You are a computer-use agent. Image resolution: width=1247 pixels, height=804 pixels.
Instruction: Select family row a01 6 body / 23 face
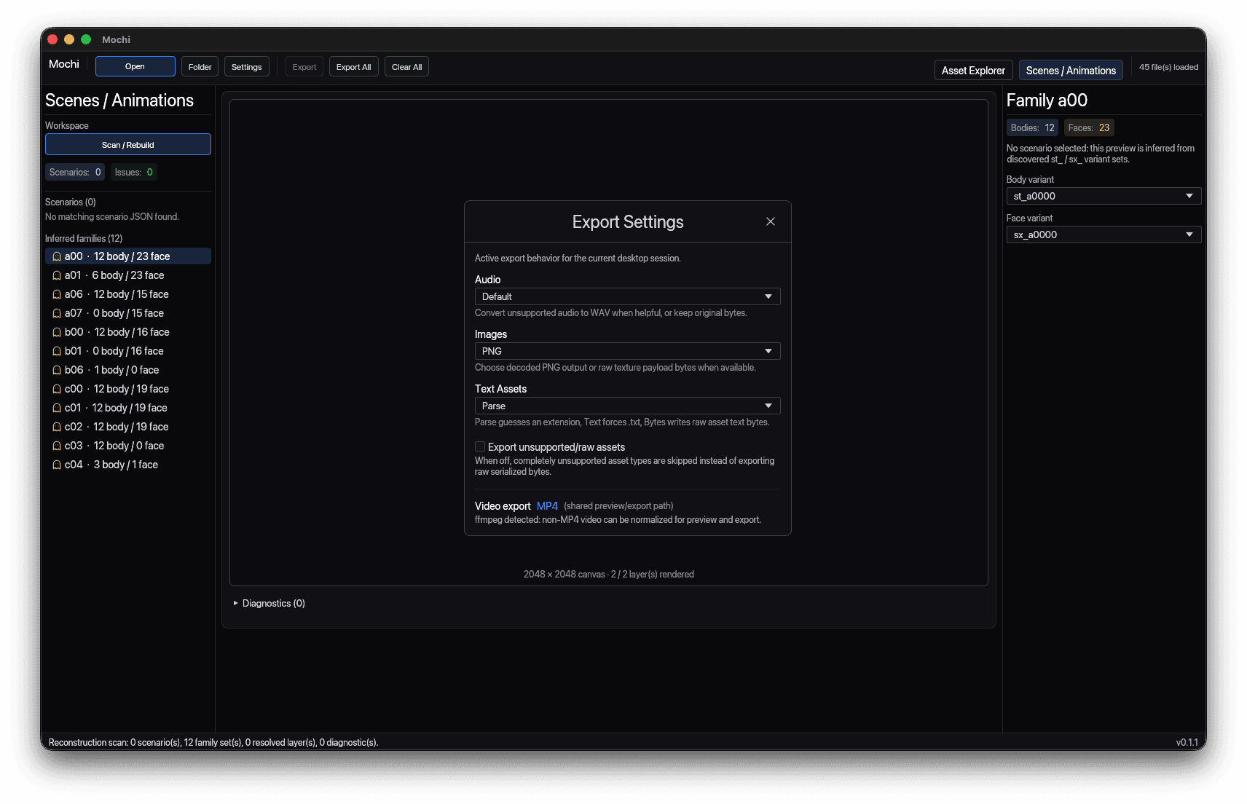click(x=128, y=275)
